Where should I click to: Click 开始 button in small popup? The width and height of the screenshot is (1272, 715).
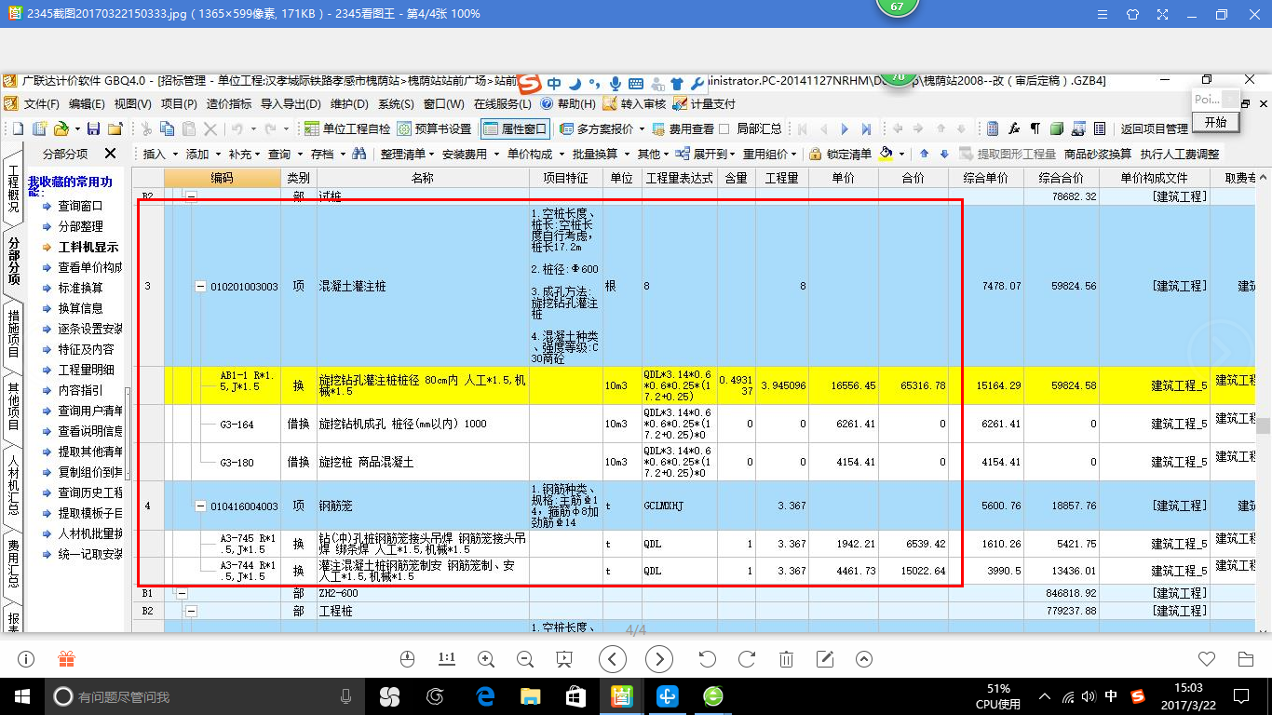tap(1216, 122)
